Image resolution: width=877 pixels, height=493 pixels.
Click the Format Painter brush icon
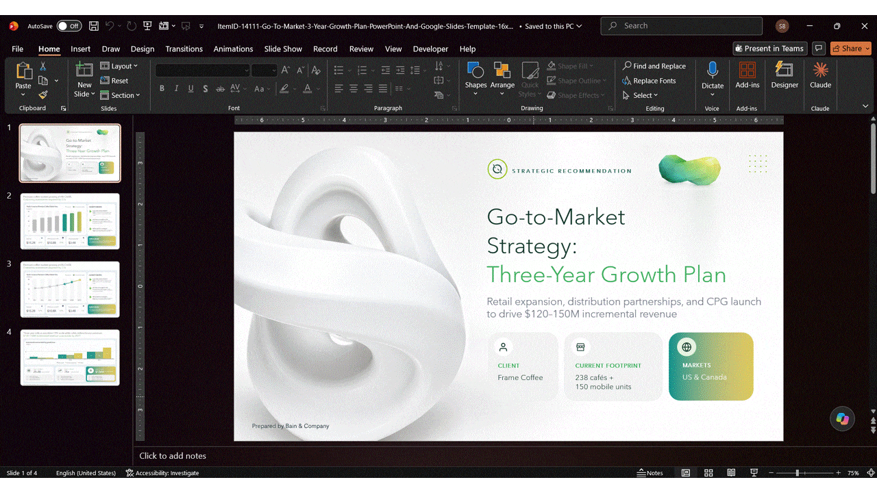(43, 95)
